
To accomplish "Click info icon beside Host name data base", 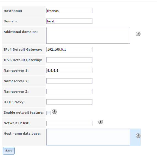I will pyautogui.click(x=138, y=136).
